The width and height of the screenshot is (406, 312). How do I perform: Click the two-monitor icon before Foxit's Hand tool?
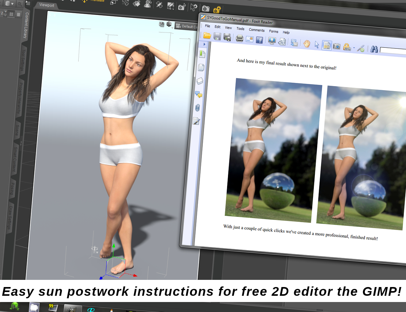pos(294,43)
